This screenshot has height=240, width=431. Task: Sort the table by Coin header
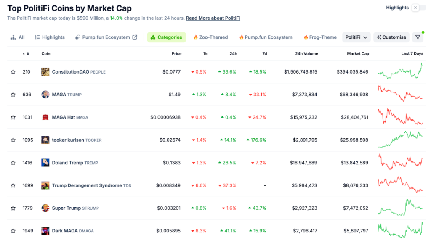(46, 53)
